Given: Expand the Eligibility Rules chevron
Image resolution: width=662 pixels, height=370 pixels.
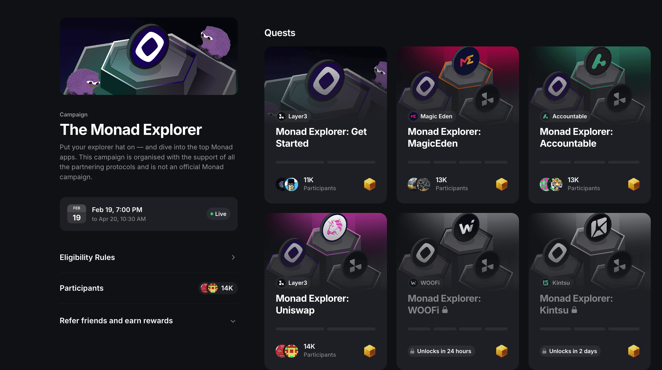Looking at the screenshot, I should coord(233,257).
